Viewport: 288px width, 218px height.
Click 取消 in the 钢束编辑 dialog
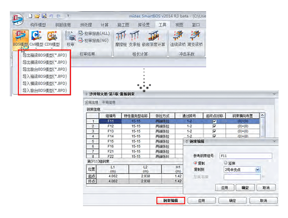tap(266, 188)
